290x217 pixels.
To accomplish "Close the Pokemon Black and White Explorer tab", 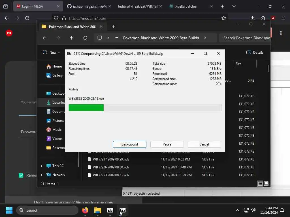I will (x=101, y=27).
